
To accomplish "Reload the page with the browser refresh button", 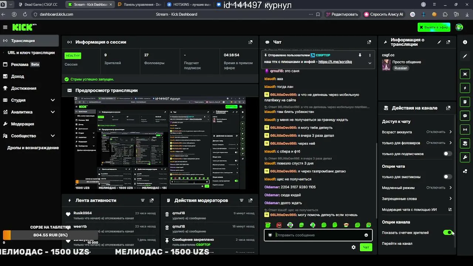I will (x=25, y=14).
